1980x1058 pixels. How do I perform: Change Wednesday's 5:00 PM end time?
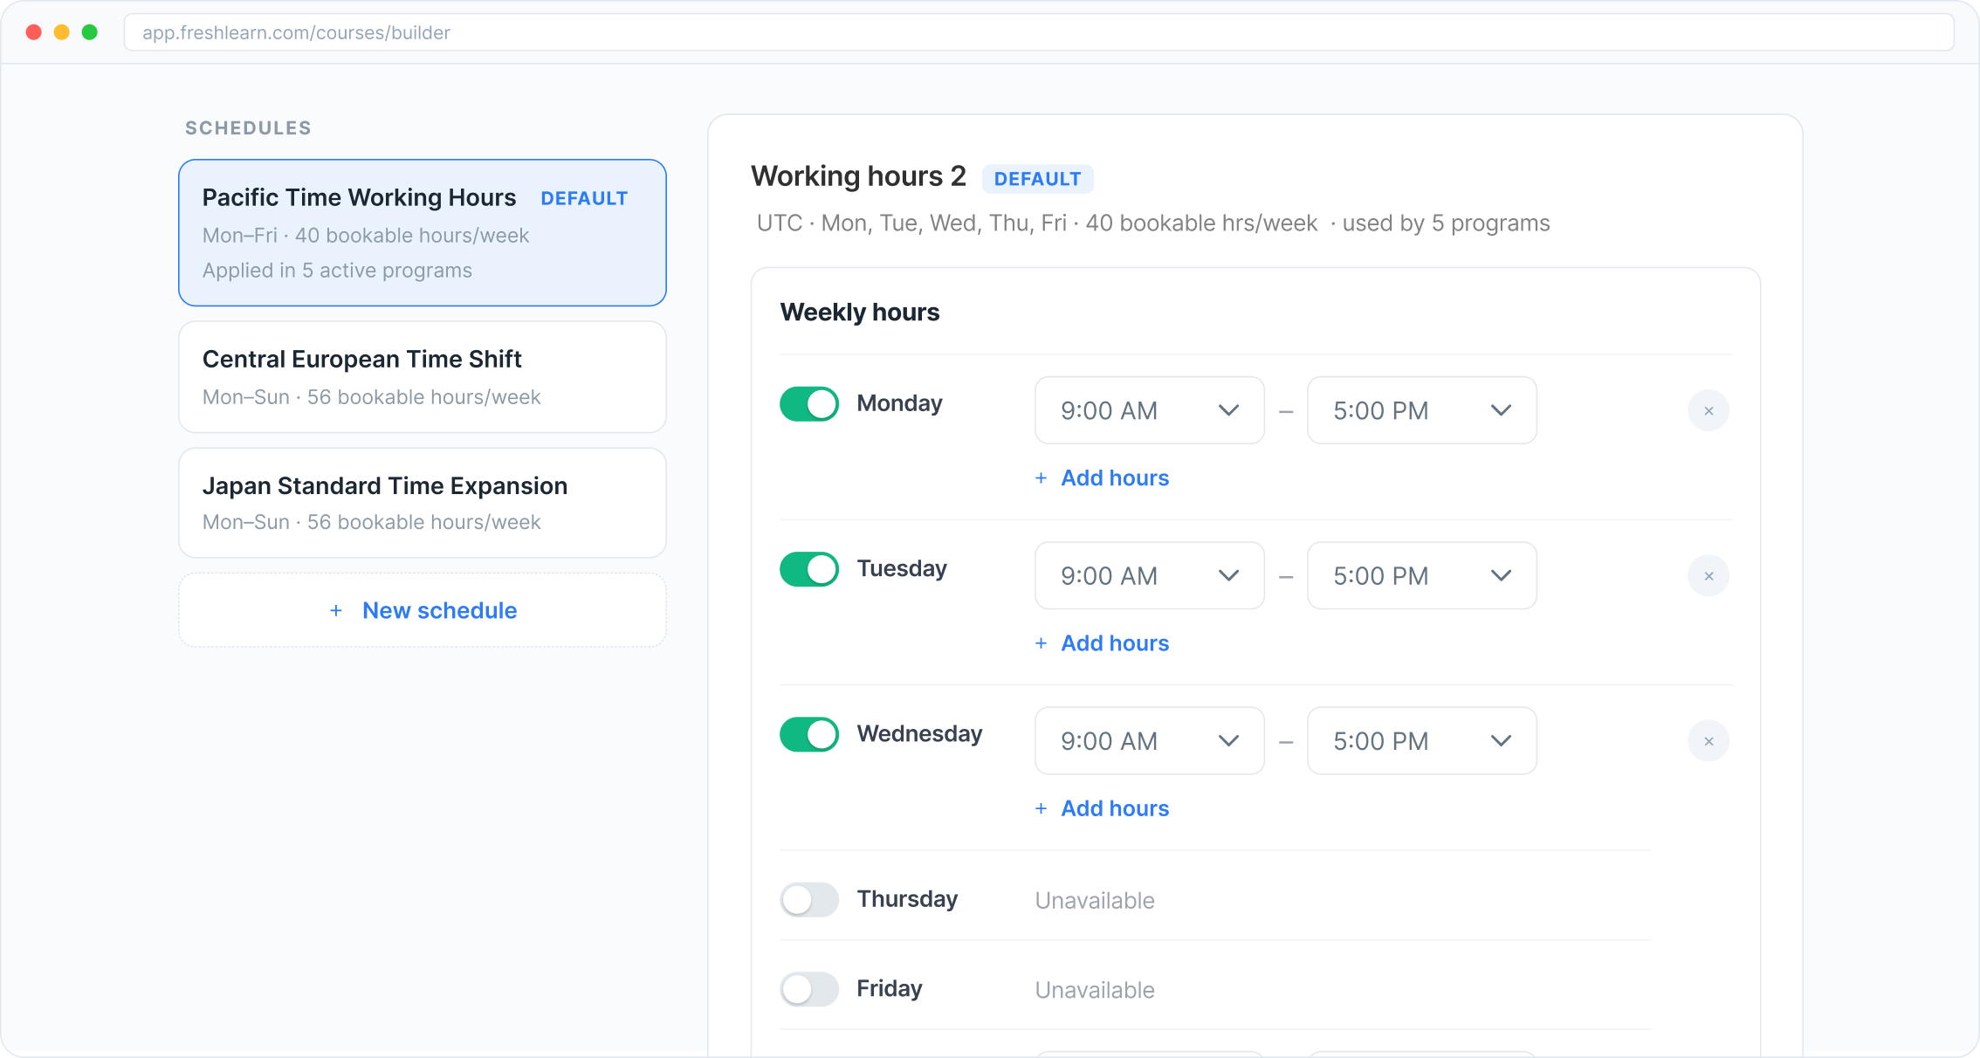(x=1421, y=740)
